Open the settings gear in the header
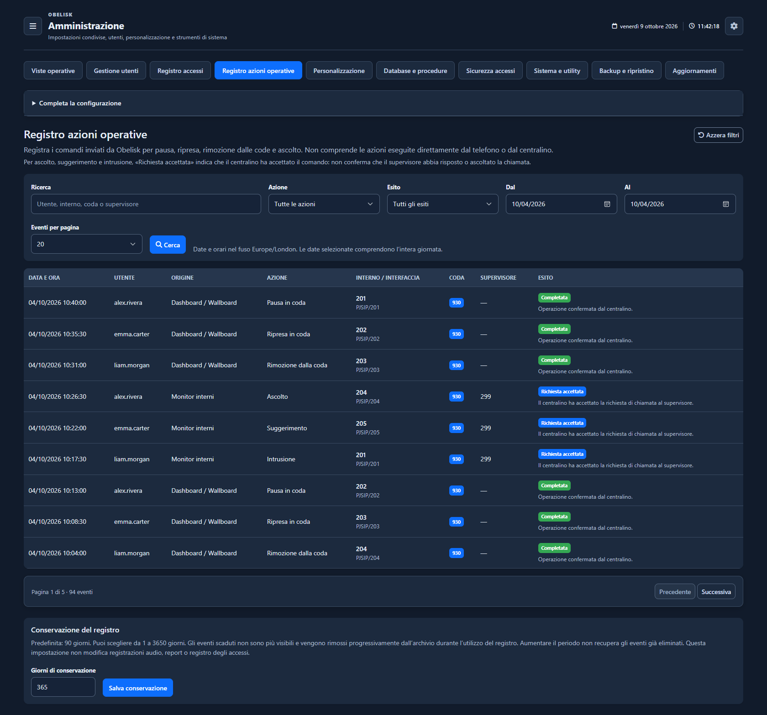Image resolution: width=767 pixels, height=715 pixels. [x=734, y=26]
